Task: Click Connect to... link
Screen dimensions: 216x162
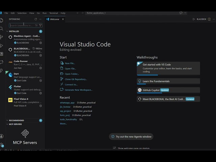Action: (71, 84)
